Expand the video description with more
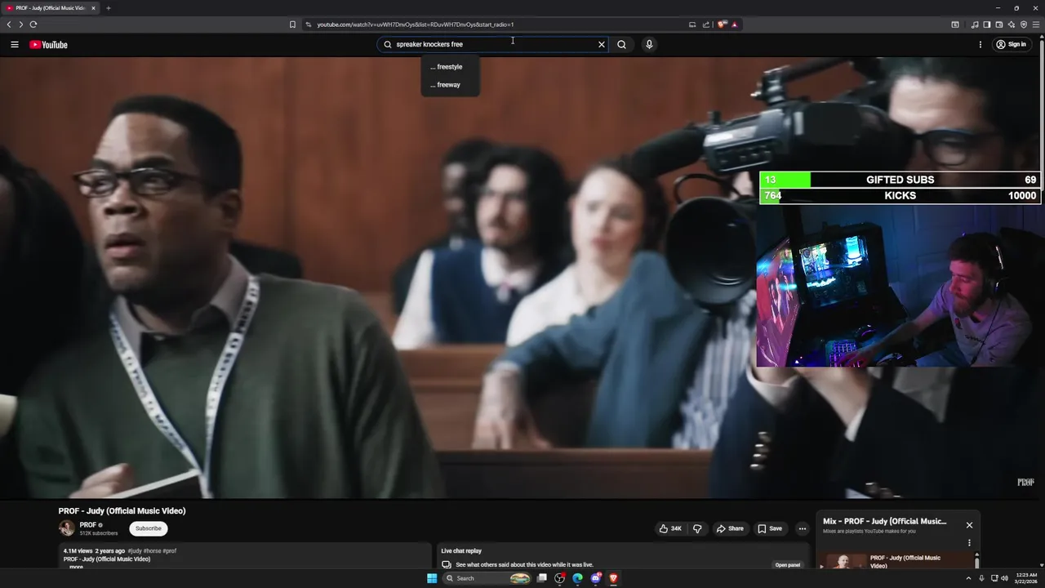Viewport: 1045px width, 588px height. (x=76, y=567)
